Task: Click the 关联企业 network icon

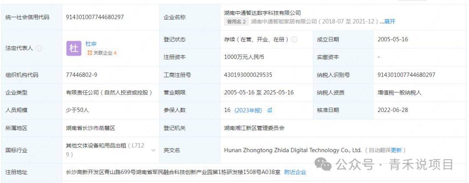Action: [x=89, y=53]
